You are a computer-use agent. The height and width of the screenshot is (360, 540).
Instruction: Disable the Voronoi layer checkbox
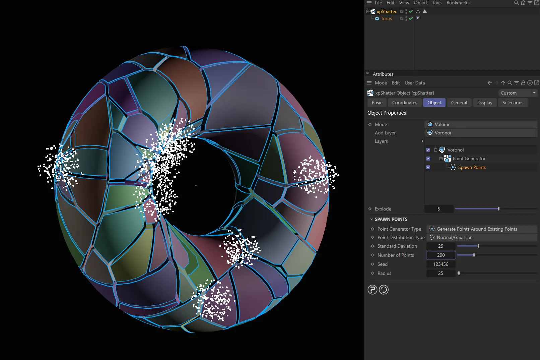click(x=428, y=150)
